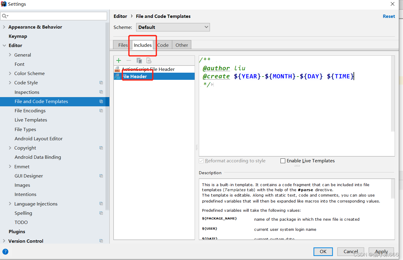
Task: Click the project-level icon beside Version Control
Action: [x=101, y=241]
